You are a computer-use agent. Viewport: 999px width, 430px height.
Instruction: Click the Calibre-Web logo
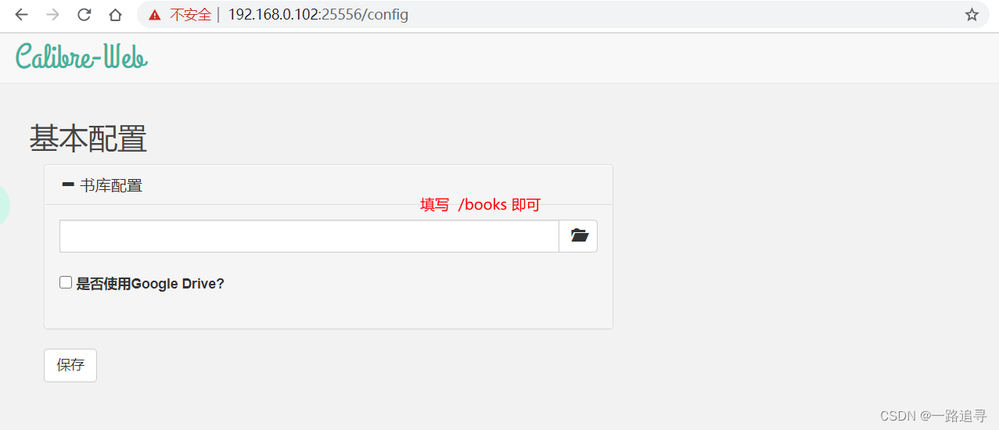81,57
